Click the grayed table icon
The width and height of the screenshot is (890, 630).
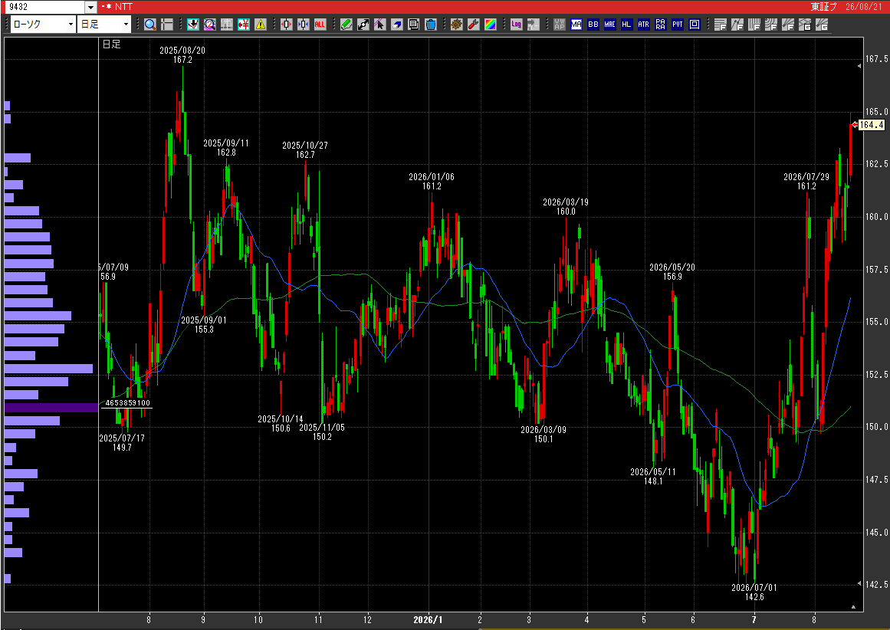click(x=227, y=25)
